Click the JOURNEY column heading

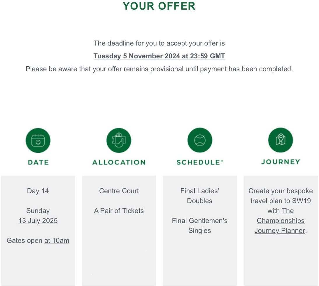click(x=281, y=162)
